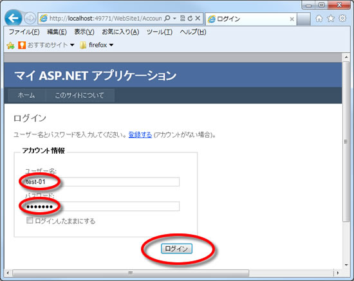
Task: Click the vertical scrollbar down arrow
Action: point(346,265)
